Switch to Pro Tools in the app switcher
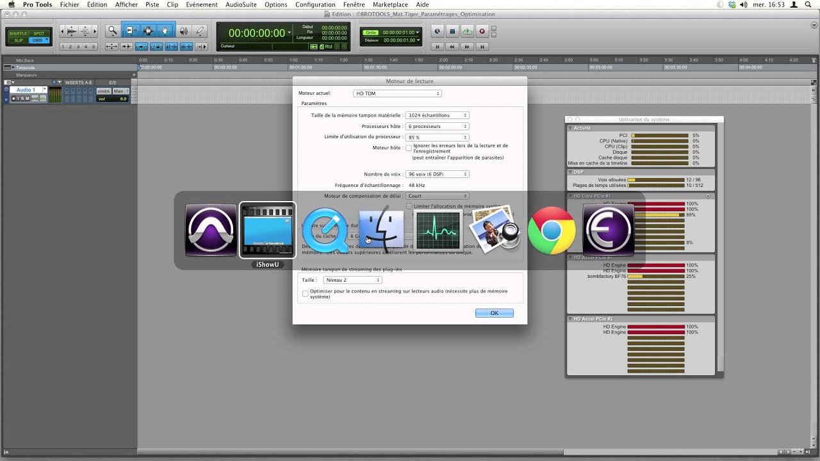Image resolution: width=820 pixels, height=461 pixels. (x=211, y=230)
